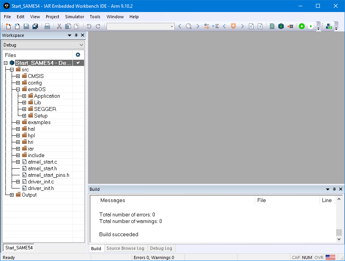The width and height of the screenshot is (345, 261).
Task: Click the Toggle Breakpoint icon
Action: point(290,26)
